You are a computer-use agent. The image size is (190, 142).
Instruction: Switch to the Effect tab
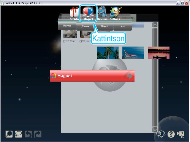click(x=104, y=27)
